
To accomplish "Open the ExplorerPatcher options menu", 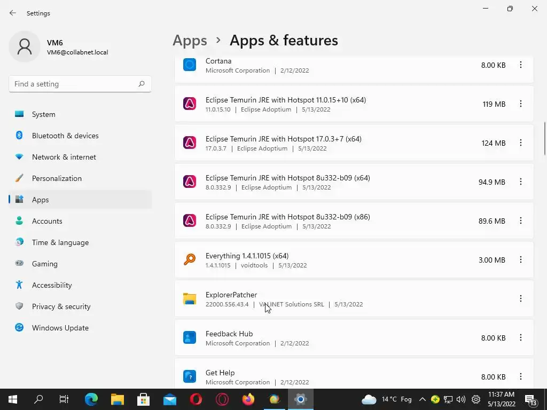I will click(x=520, y=299).
